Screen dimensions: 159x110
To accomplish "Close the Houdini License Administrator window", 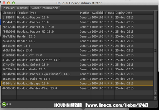I will tap(4, 3).
